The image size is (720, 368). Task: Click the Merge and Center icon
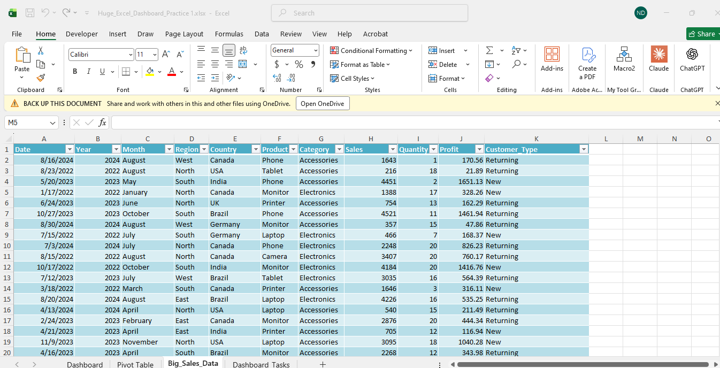point(242,64)
